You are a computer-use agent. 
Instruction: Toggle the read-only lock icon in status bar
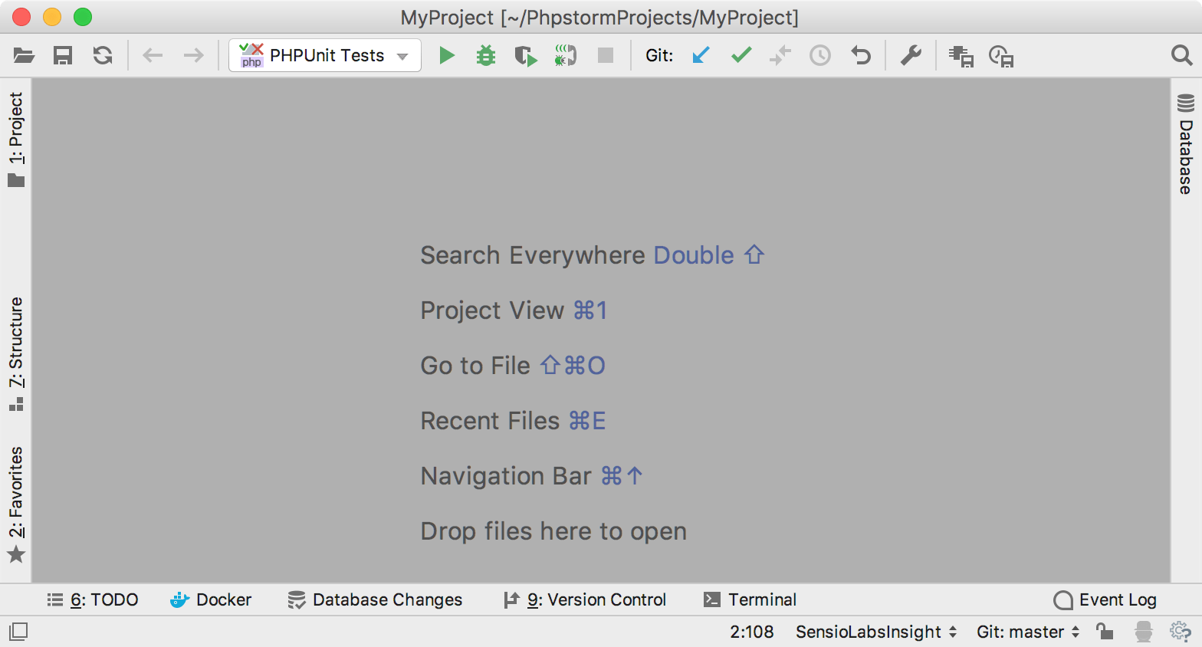coord(1104,632)
